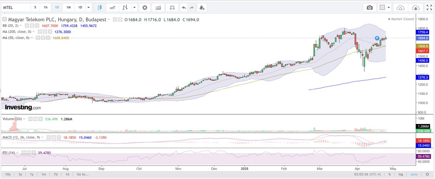Click the redo arrow icon
The width and height of the screenshot is (435, 179).
click(192, 7)
